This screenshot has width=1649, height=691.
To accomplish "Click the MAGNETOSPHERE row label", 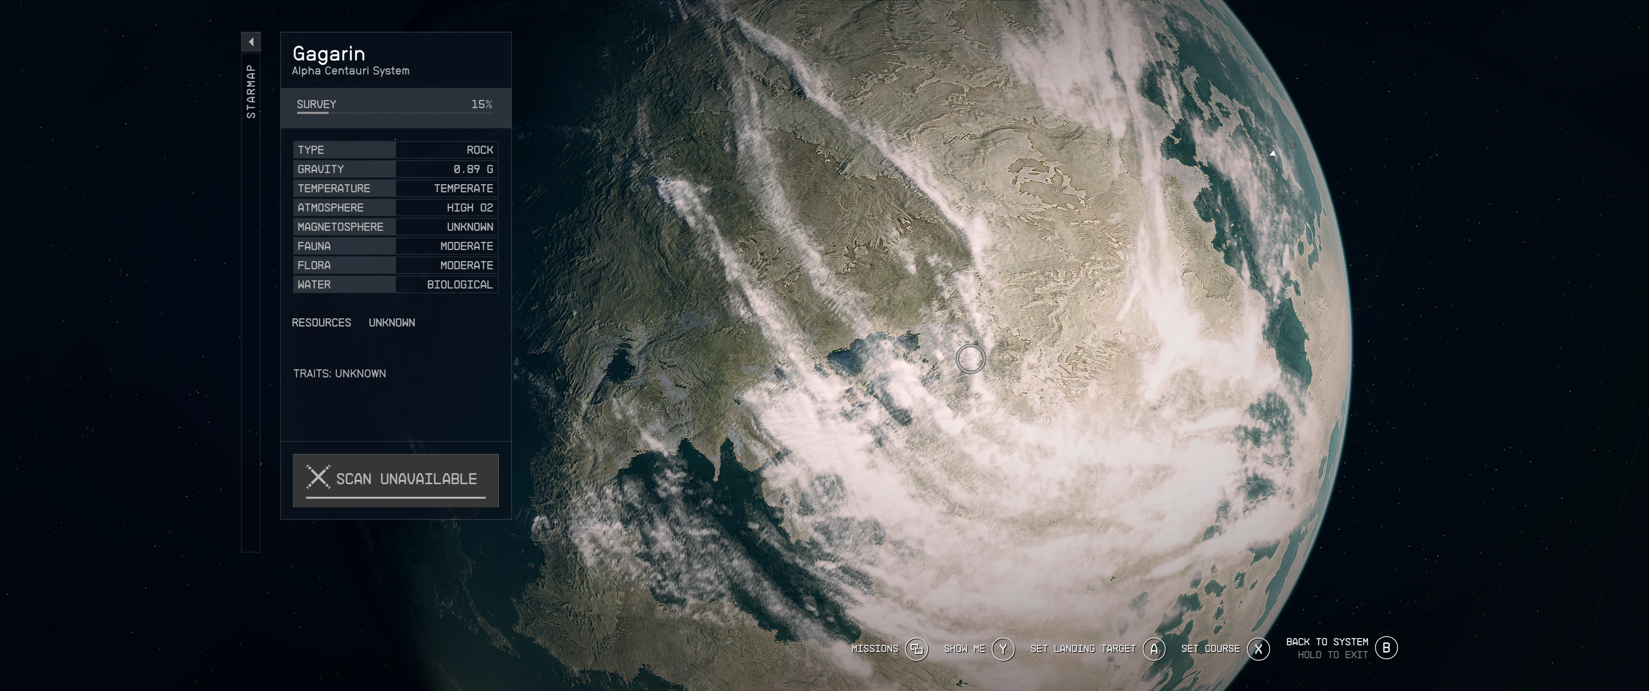I will [341, 226].
